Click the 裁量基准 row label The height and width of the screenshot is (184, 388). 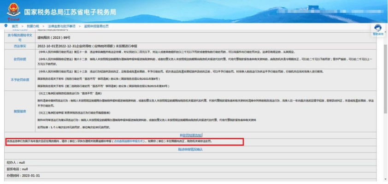click(x=20, y=112)
